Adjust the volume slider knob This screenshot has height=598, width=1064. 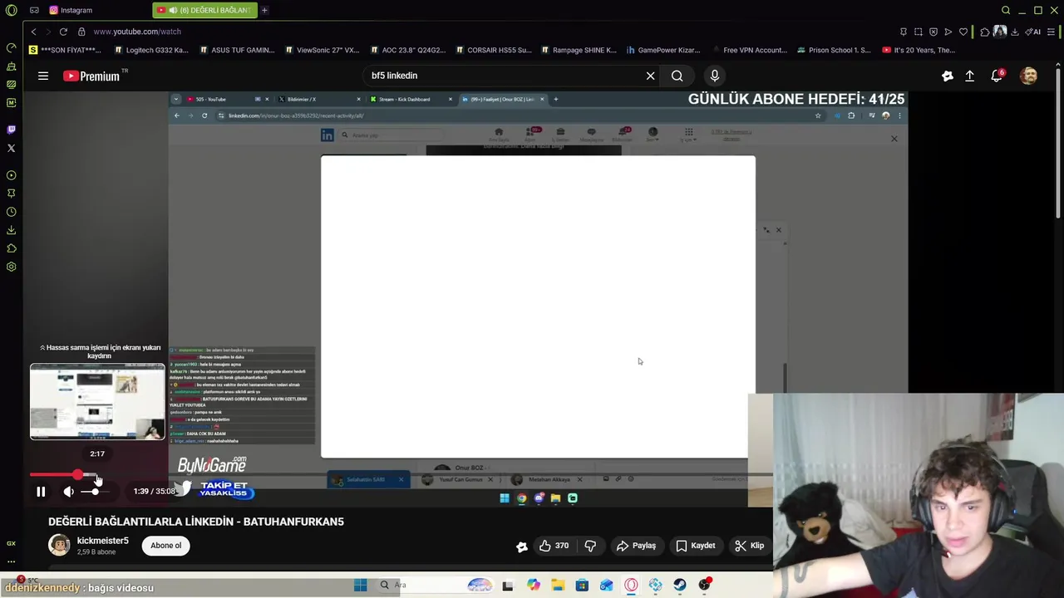coord(95,492)
